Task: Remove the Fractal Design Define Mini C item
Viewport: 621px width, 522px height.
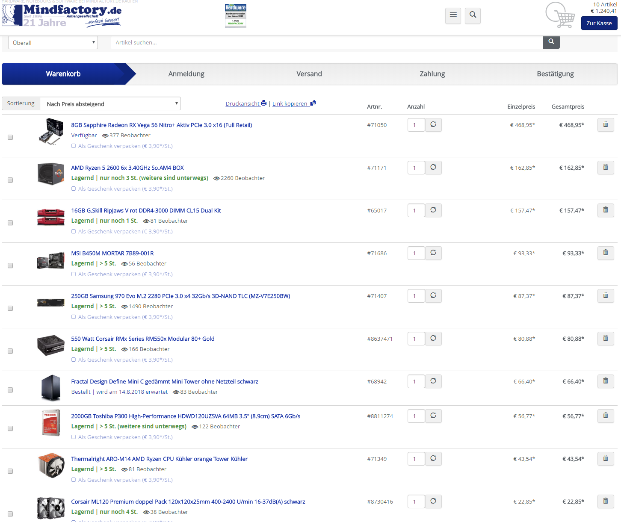Action: (606, 381)
